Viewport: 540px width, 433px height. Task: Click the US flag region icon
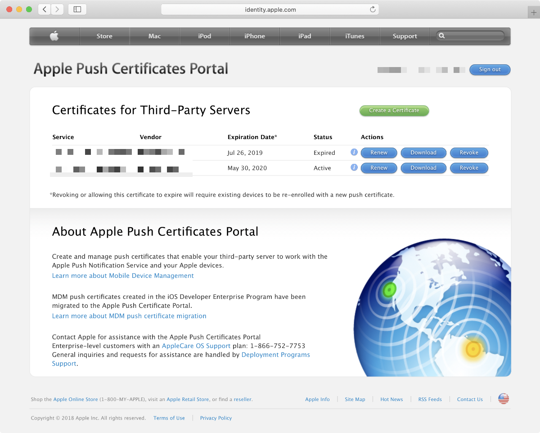coord(504,399)
